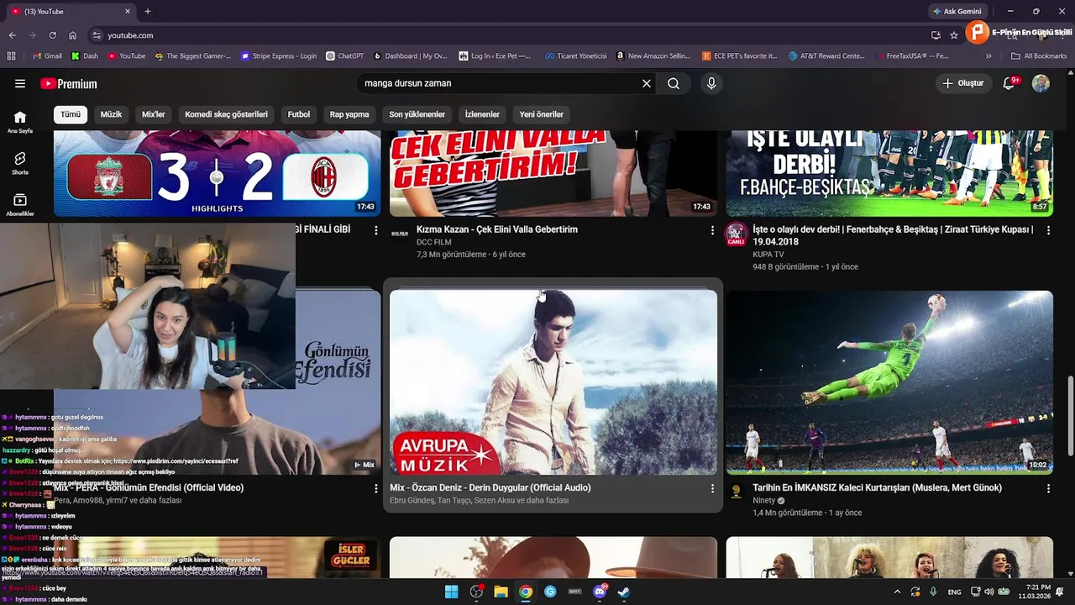Select the Mix'ler filter chip
1075x605 pixels.
154,114
